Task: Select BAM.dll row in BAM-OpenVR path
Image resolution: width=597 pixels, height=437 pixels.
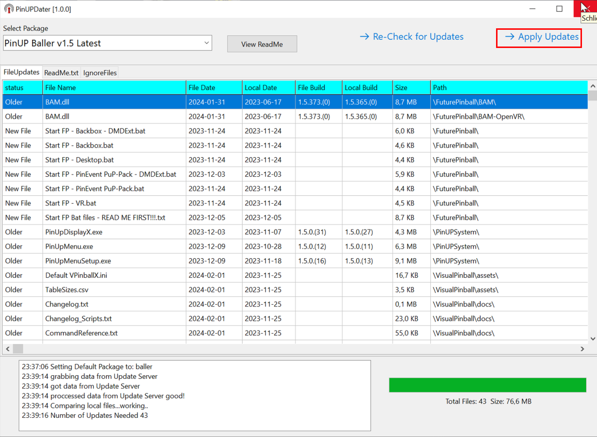Action: pos(295,116)
